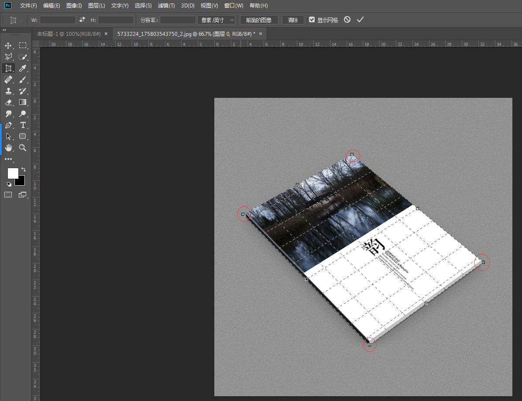Image resolution: width=522 pixels, height=401 pixels.
Task: Toggle Quick Mask mode
Action: pyautogui.click(x=8, y=195)
